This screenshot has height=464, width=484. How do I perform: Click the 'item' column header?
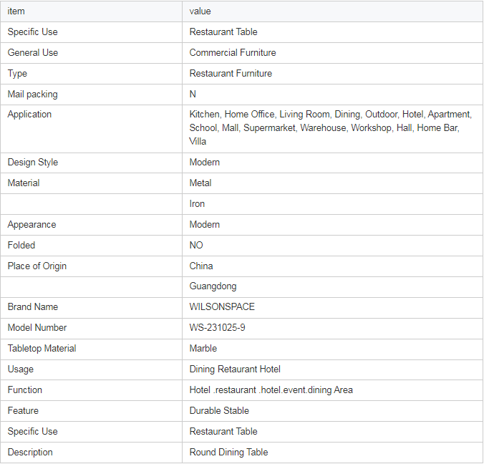(x=16, y=11)
